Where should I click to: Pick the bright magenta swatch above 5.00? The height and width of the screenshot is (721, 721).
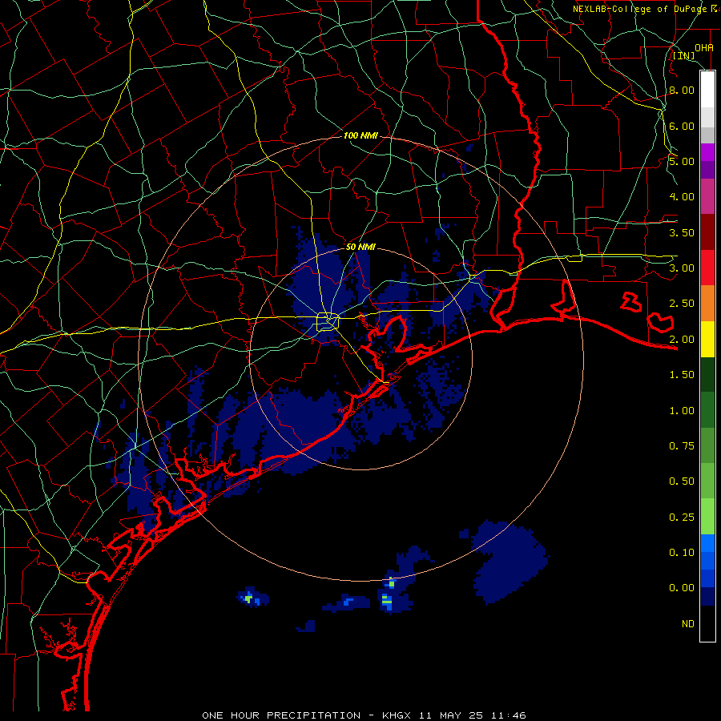(x=707, y=152)
